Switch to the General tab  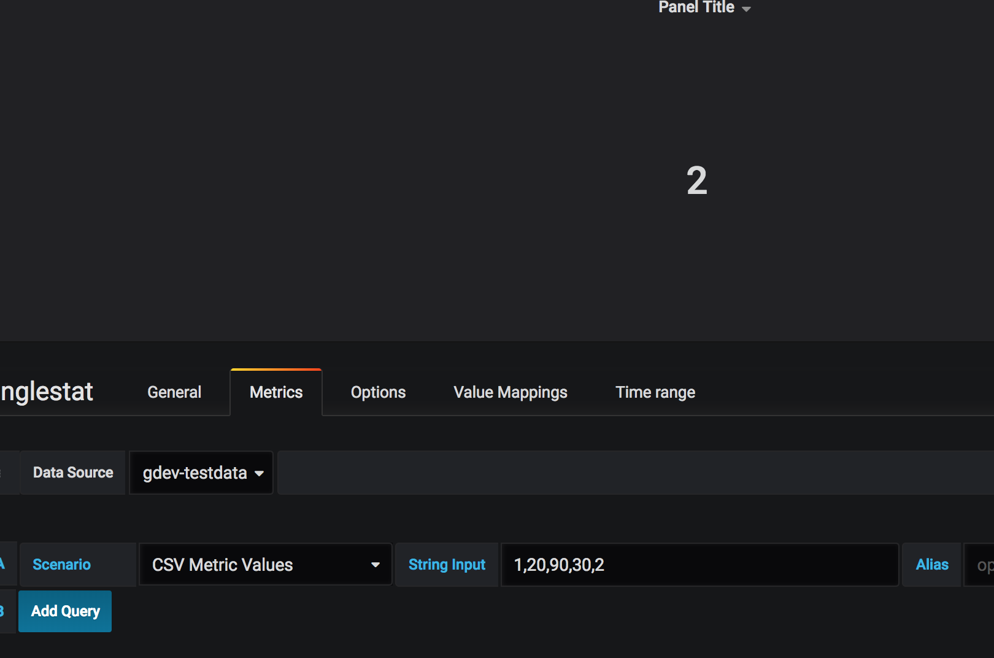tap(174, 392)
